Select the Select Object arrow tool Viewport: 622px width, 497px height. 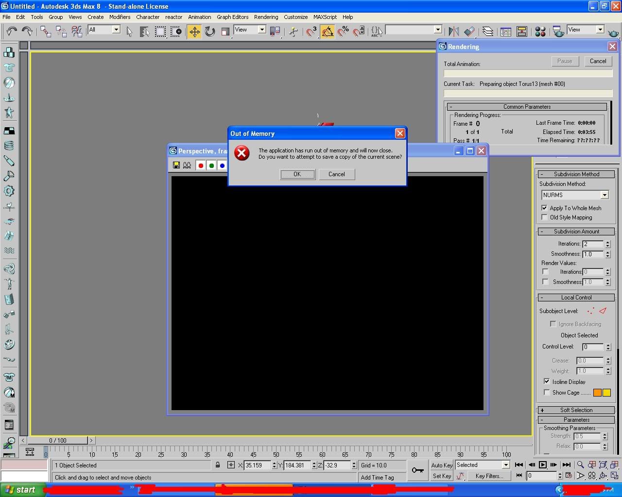point(129,32)
